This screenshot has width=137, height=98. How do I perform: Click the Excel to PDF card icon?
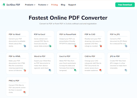click(75, 70)
